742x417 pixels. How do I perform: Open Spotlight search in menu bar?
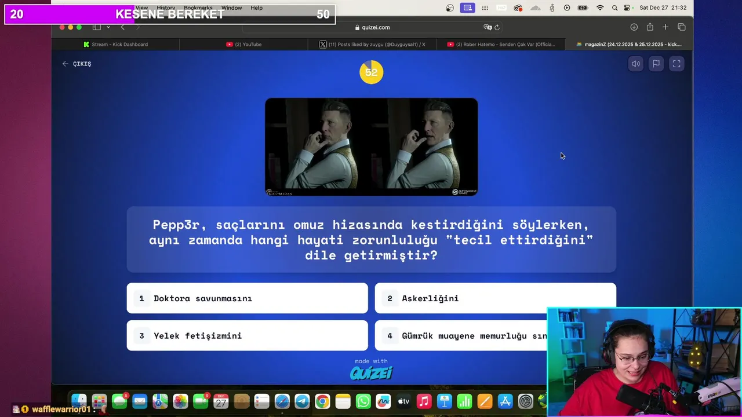pyautogui.click(x=614, y=8)
